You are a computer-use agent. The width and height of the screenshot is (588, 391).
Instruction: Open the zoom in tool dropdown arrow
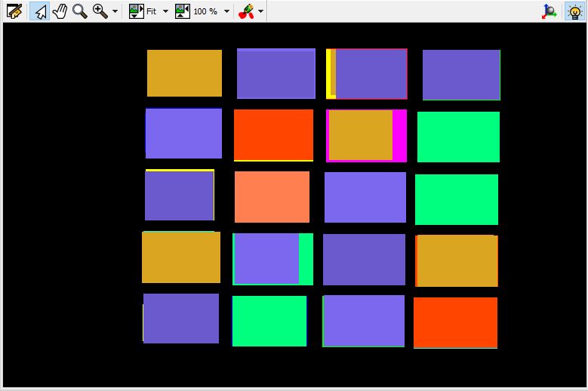(x=115, y=11)
